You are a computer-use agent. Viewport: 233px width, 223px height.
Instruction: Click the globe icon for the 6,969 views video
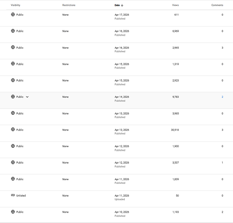[13, 31]
